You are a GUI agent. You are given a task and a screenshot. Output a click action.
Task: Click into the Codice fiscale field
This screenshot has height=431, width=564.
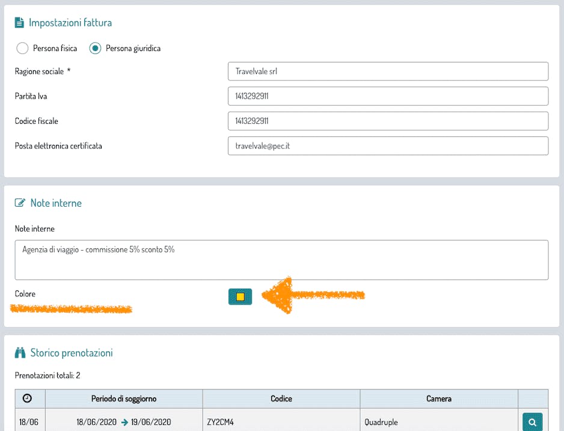click(x=388, y=121)
